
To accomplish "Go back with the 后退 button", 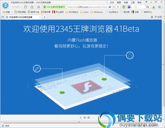I will 15,7.
